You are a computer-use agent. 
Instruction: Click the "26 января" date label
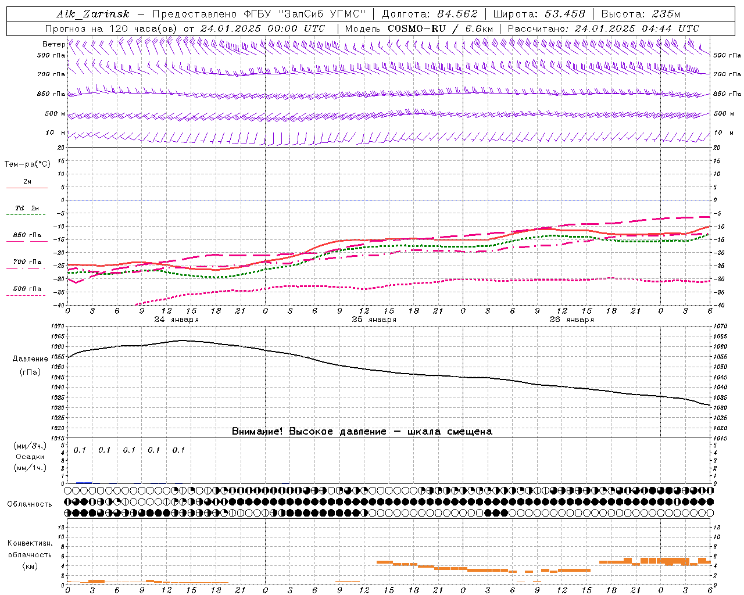pyautogui.click(x=571, y=320)
